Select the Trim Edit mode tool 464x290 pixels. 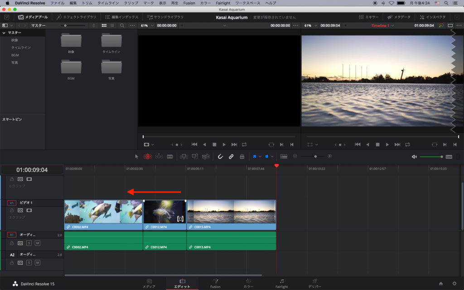148,156
